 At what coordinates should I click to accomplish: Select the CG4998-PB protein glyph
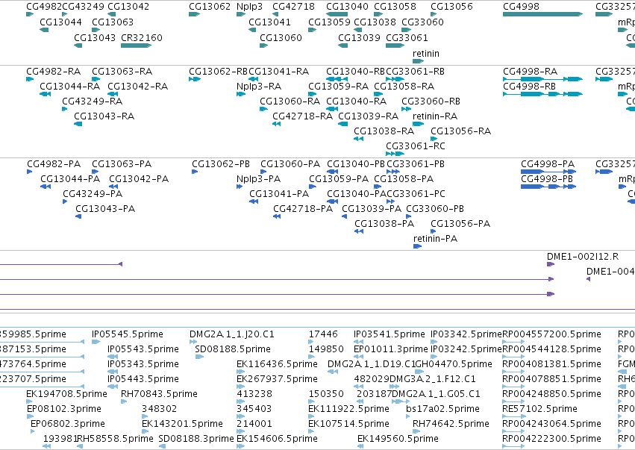pos(548,187)
